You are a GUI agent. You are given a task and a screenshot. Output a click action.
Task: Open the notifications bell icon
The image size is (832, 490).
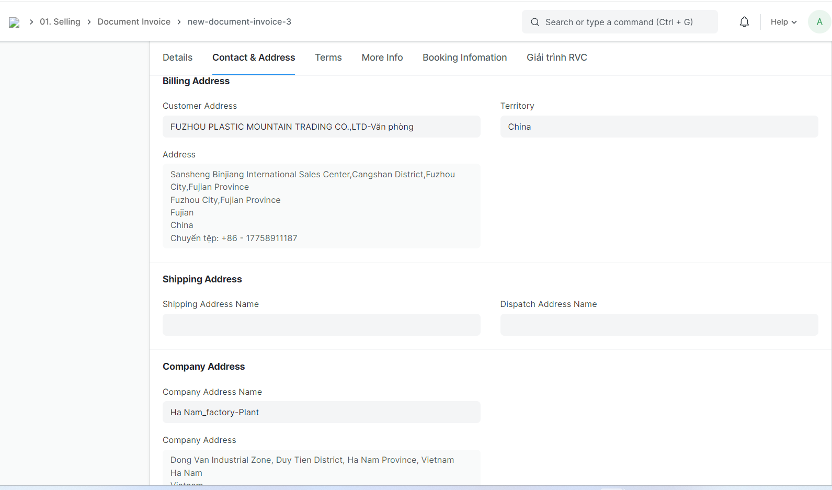point(744,22)
